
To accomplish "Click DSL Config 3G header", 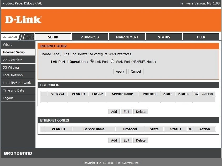I will click(x=196, y=94).
